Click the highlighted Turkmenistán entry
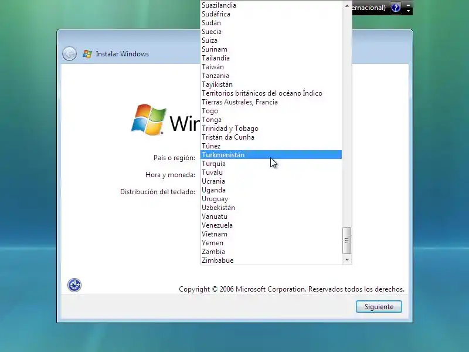This screenshot has width=469, height=352. pos(271,155)
